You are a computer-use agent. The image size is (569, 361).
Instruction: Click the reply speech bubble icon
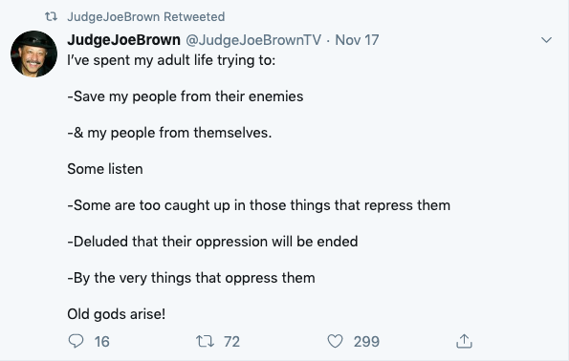click(x=76, y=341)
